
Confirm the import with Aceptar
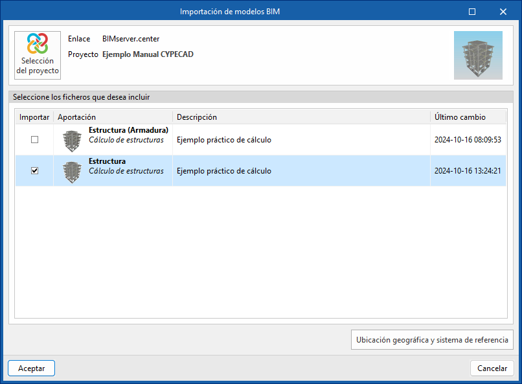(31, 368)
